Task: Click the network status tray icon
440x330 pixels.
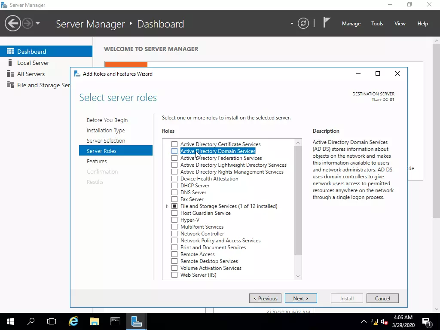Action: (374, 322)
